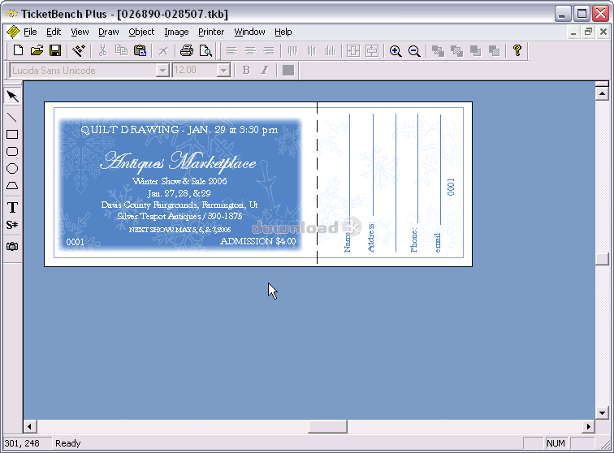The height and width of the screenshot is (453, 614).
Task: Click the camera image tool
Action: [x=12, y=246]
